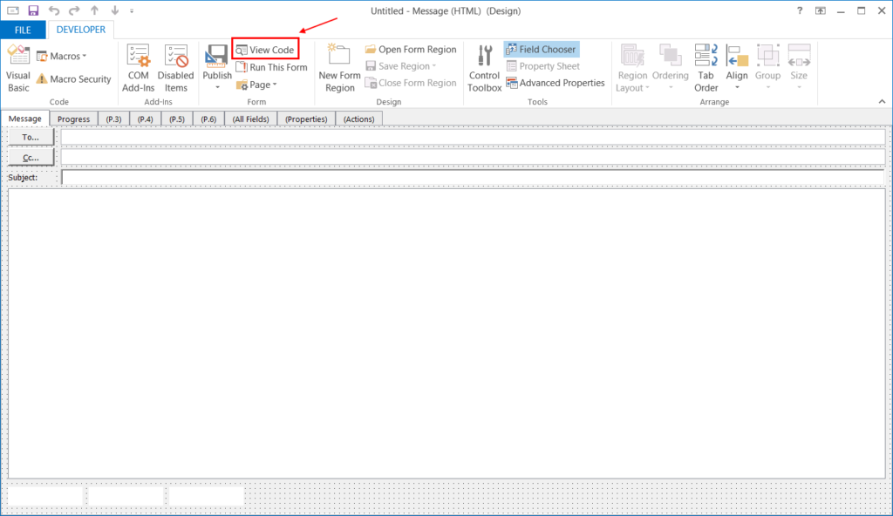View Disabled Items
The height and width of the screenshot is (516, 893).
pyautogui.click(x=175, y=68)
